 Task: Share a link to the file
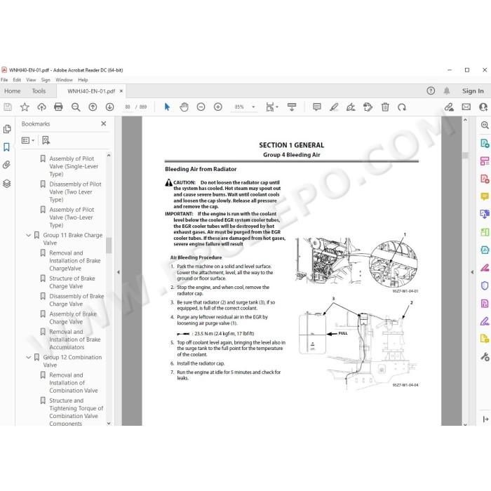click(x=449, y=107)
